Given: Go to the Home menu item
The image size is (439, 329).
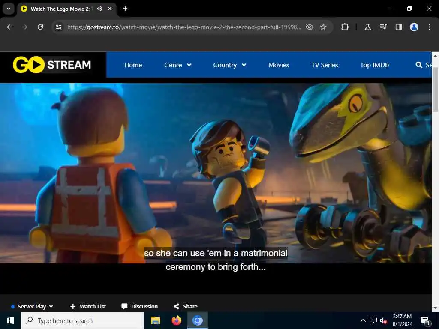Looking at the screenshot, I should point(133,65).
